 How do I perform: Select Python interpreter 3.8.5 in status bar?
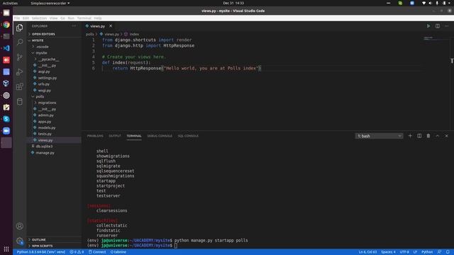click(41, 252)
